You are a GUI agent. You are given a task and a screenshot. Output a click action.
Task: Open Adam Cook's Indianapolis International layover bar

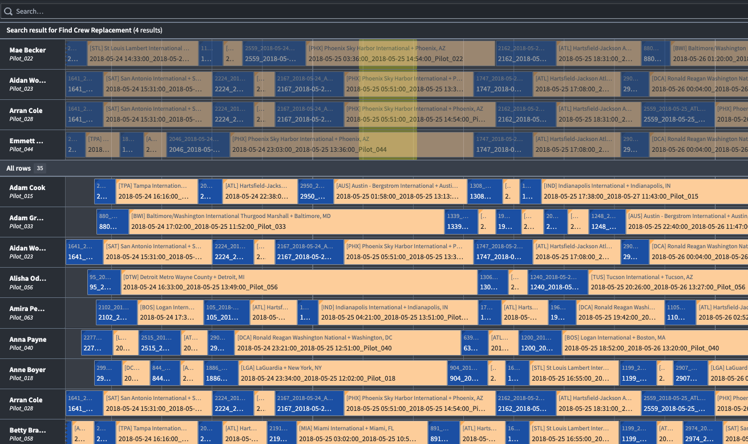tap(644, 192)
